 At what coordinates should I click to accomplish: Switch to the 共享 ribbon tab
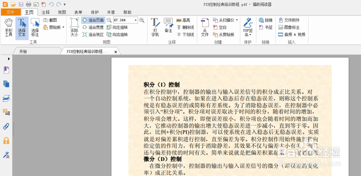point(111,12)
